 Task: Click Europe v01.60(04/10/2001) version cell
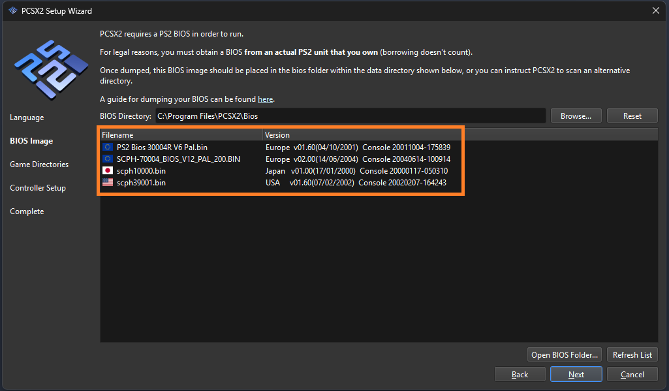tap(358, 148)
